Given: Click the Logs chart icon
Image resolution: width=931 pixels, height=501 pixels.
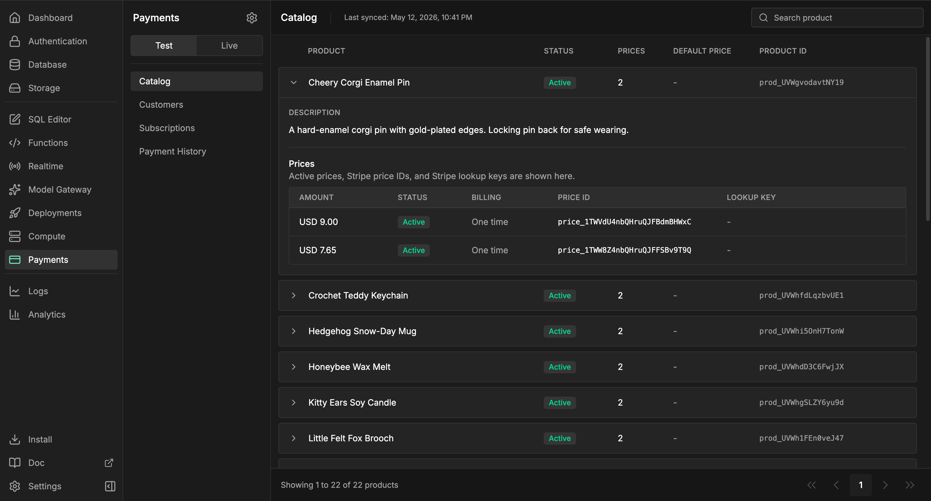Looking at the screenshot, I should pos(15,291).
